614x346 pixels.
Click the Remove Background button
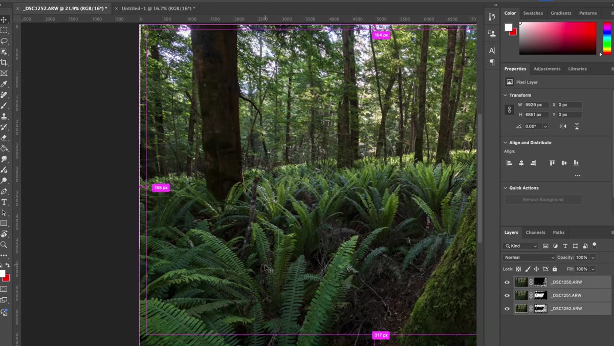coord(543,200)
